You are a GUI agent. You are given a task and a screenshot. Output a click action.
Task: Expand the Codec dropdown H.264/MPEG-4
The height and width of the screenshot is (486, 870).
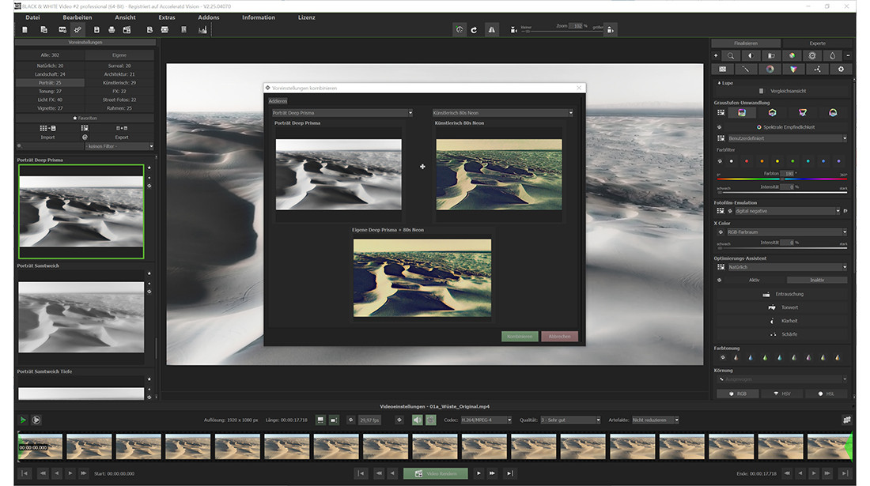click(486, 420)
